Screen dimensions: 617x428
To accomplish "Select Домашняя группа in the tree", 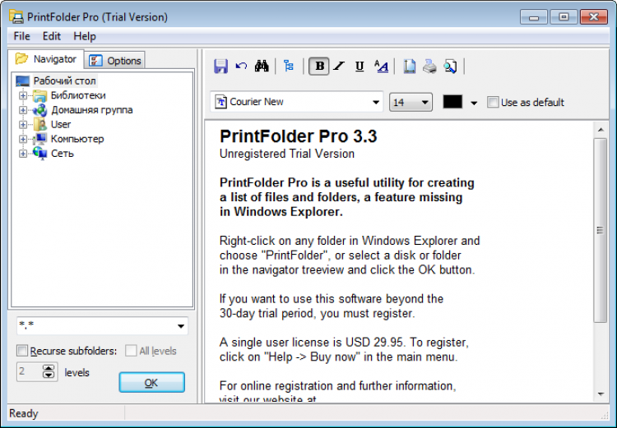I will pos(91,110).
